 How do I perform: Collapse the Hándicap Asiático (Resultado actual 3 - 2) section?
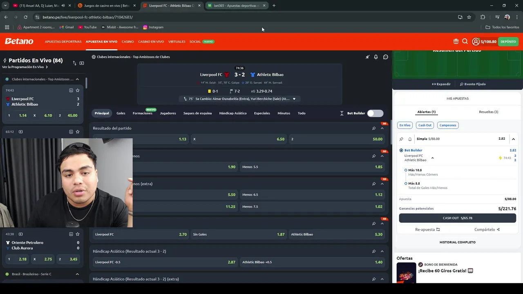click(382, 251)
